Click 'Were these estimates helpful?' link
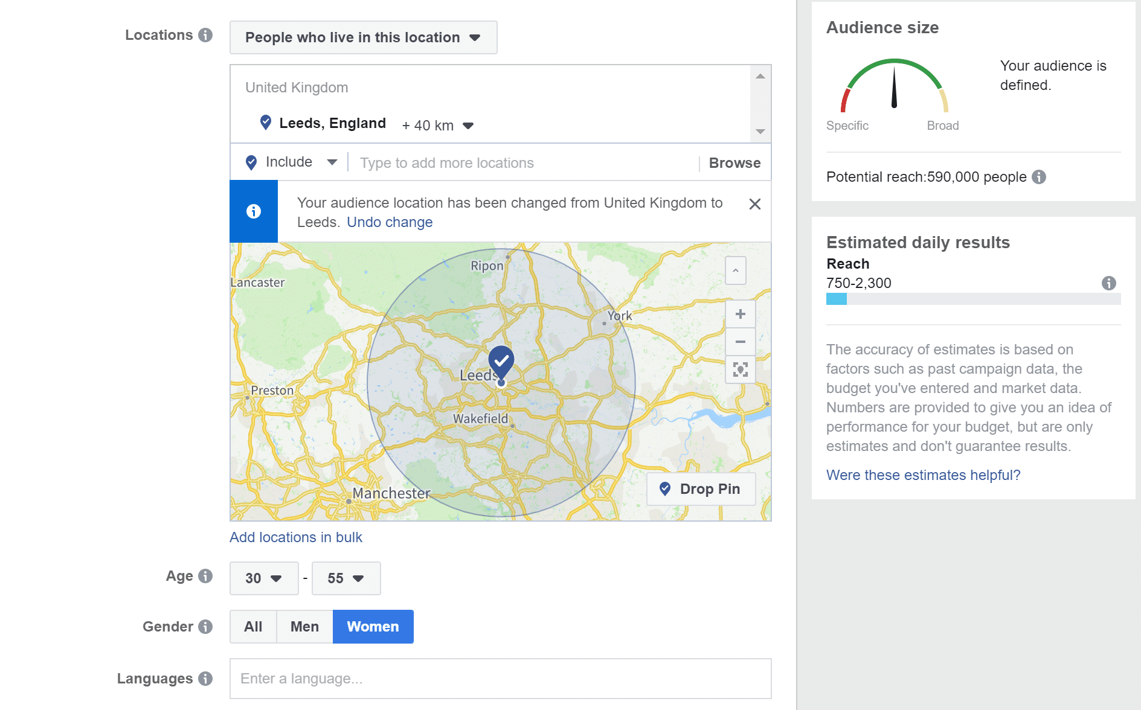Screen dimensions: 1141x710 coord(923,475)
